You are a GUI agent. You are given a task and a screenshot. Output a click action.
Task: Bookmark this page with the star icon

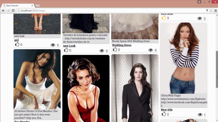pyautogui.click(x=211, y=11)
